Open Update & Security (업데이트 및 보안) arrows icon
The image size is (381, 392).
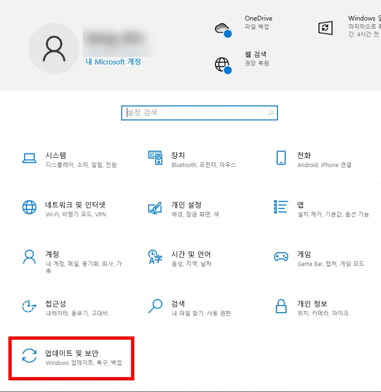29,356
